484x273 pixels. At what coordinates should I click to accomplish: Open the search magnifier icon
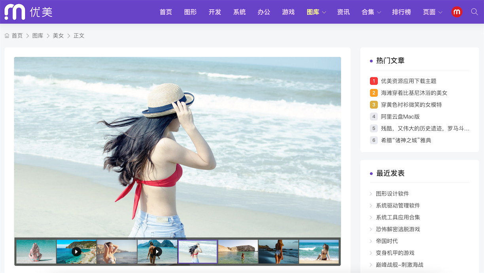point(475,12)
